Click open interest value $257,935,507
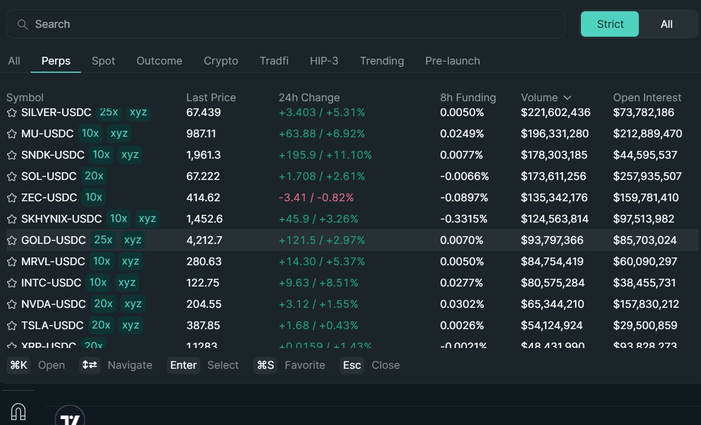701x425 pixels. tap(647, 177)
